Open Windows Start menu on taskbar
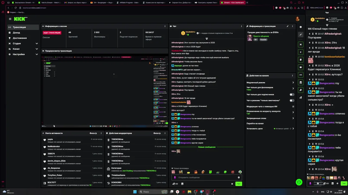348x195 pixels. (135, 192)
